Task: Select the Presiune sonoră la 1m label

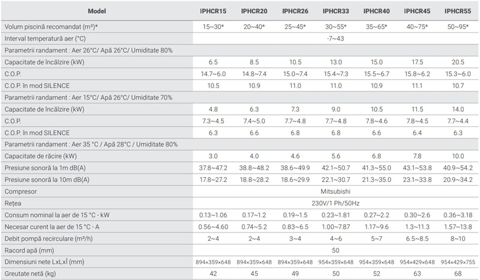Action: (46, 168)
